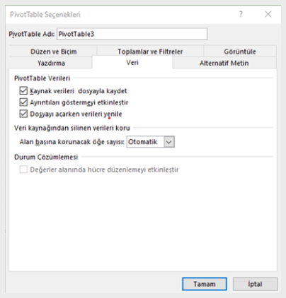Screen dimensions: 286x298
Task: Confirm with the Tamam button
Action: coord(205,284)
